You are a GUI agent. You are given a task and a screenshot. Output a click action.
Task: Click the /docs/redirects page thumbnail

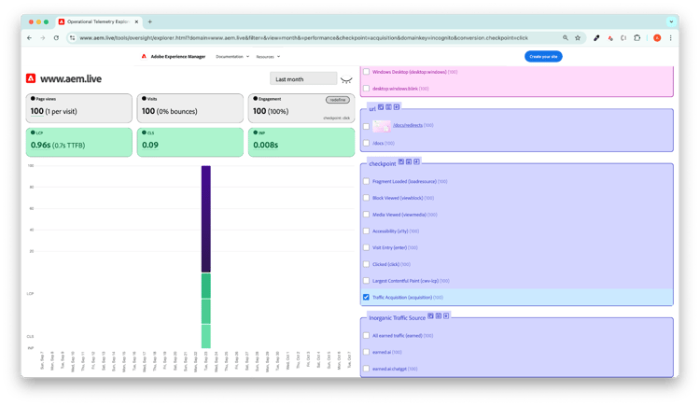point(383,126)
